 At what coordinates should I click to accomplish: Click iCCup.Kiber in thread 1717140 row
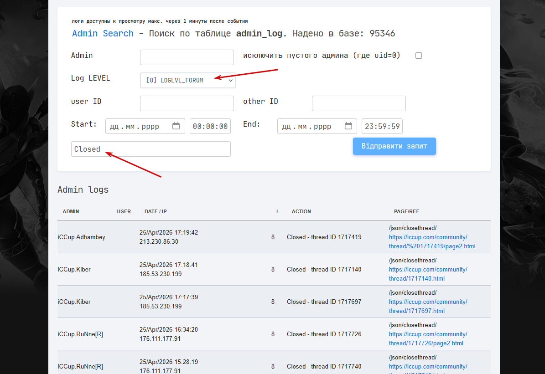(x=74, y=270)
